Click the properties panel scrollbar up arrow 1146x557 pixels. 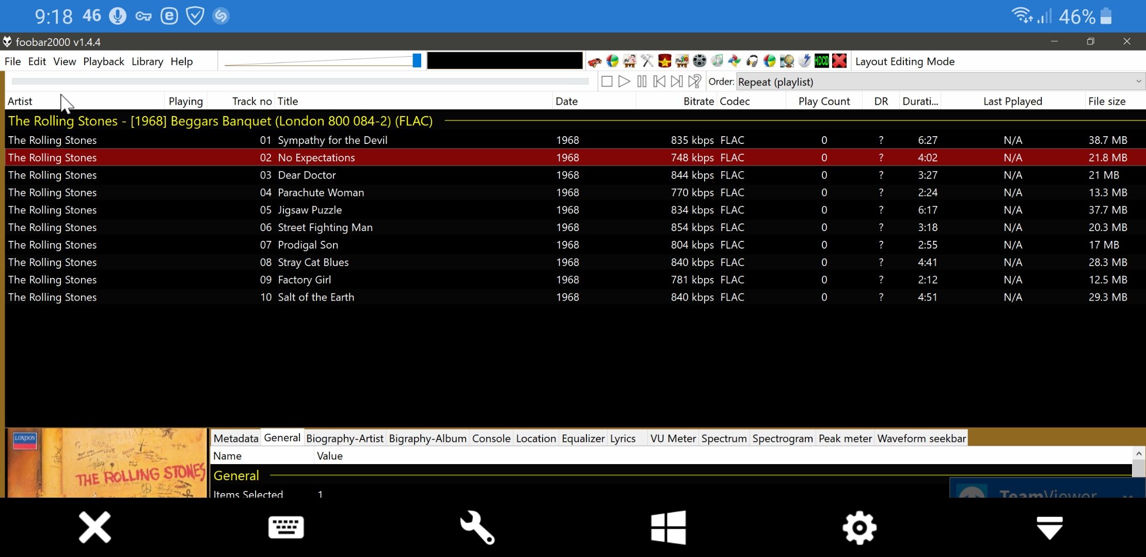point(1139,454)
